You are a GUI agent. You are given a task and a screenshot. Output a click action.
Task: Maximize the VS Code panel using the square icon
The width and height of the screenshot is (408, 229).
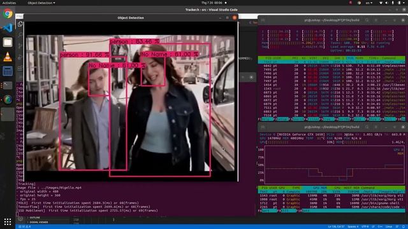coord(243,77)
